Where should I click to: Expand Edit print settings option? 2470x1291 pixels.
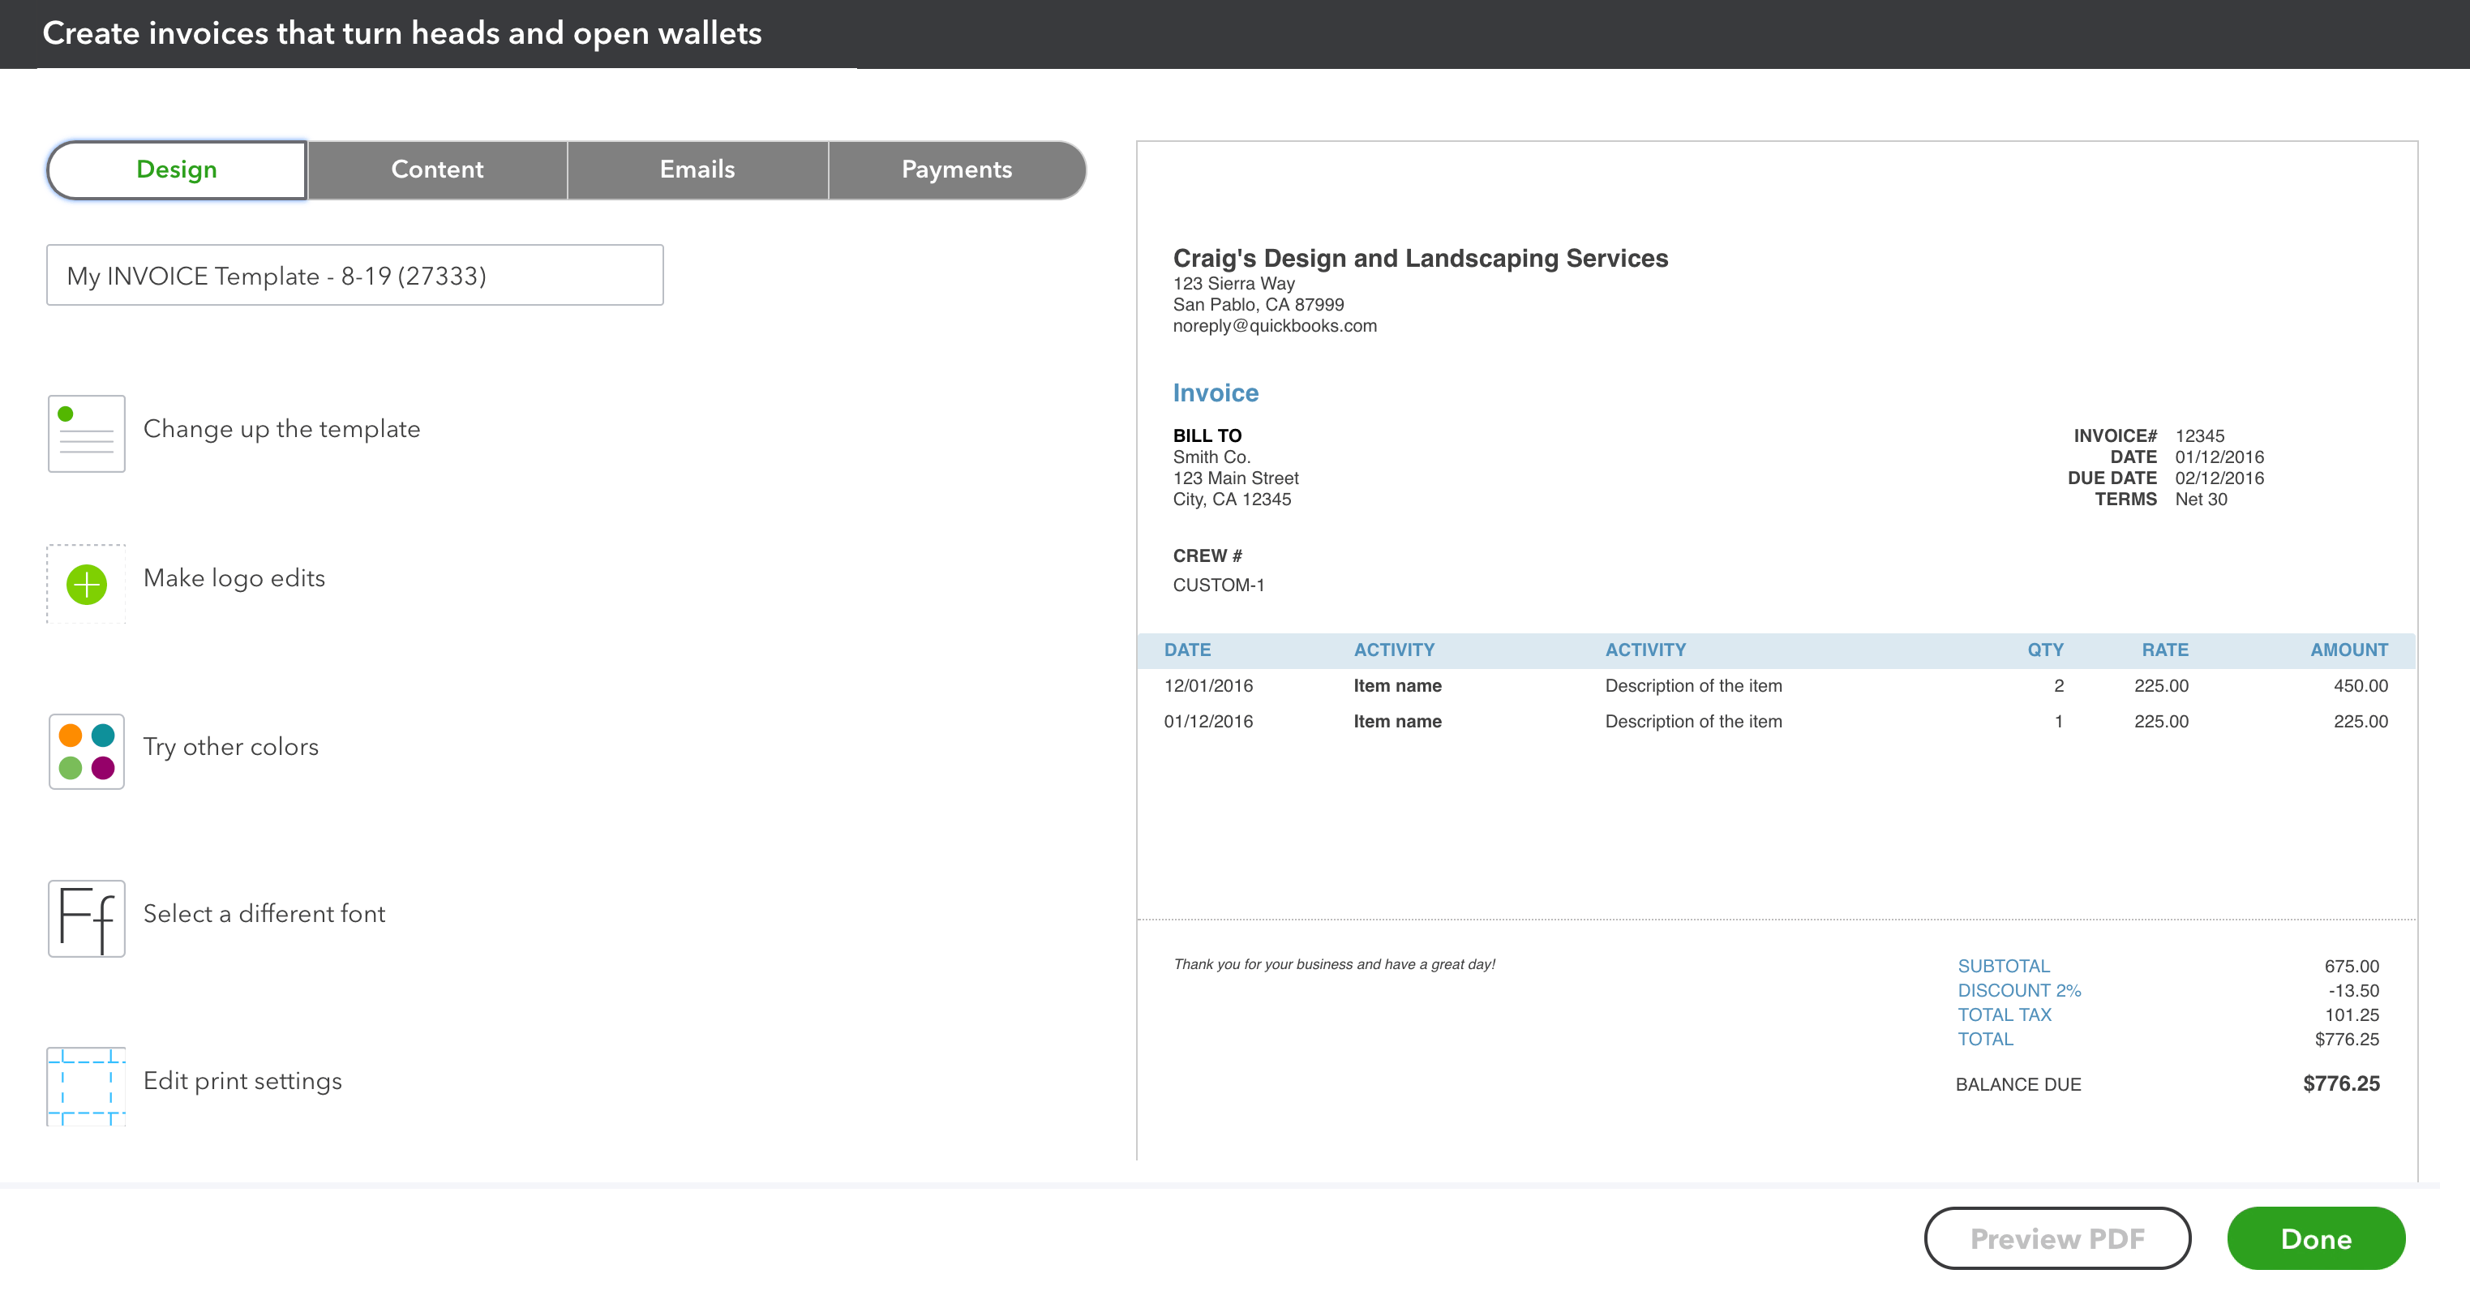click(242, 1081)
